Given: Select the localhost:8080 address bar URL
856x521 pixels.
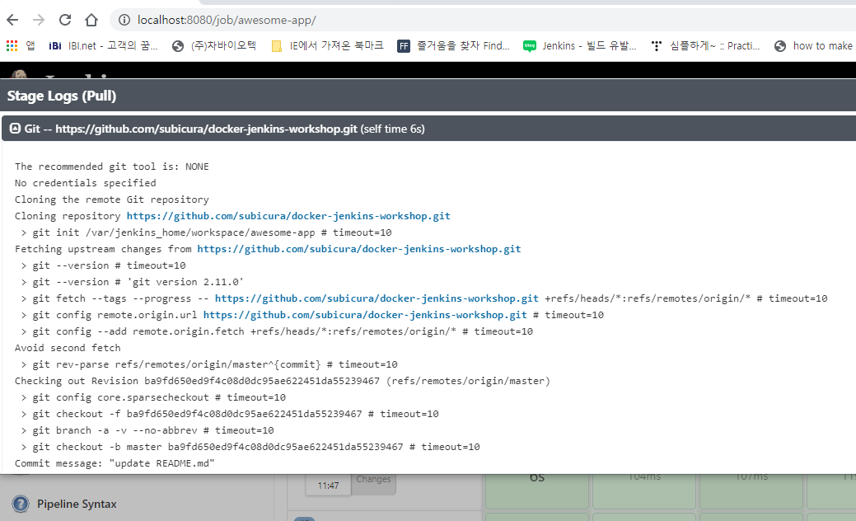Looking at the screenshot, I should (x=227, y=21).
